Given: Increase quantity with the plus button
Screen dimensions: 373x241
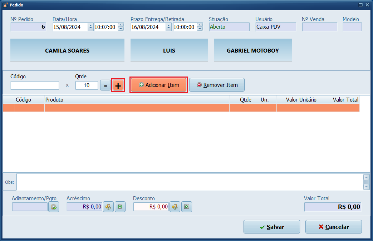Looking at the screenshot, I should [118, 86].
